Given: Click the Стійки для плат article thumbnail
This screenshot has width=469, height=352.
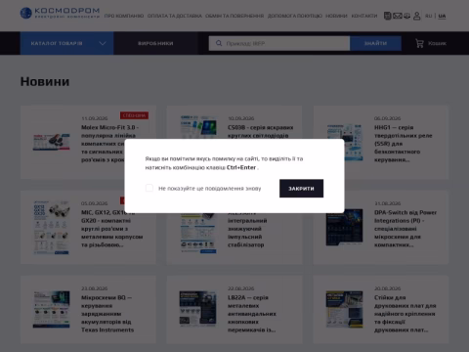Looking at the screenshot, I should (344, 309).
